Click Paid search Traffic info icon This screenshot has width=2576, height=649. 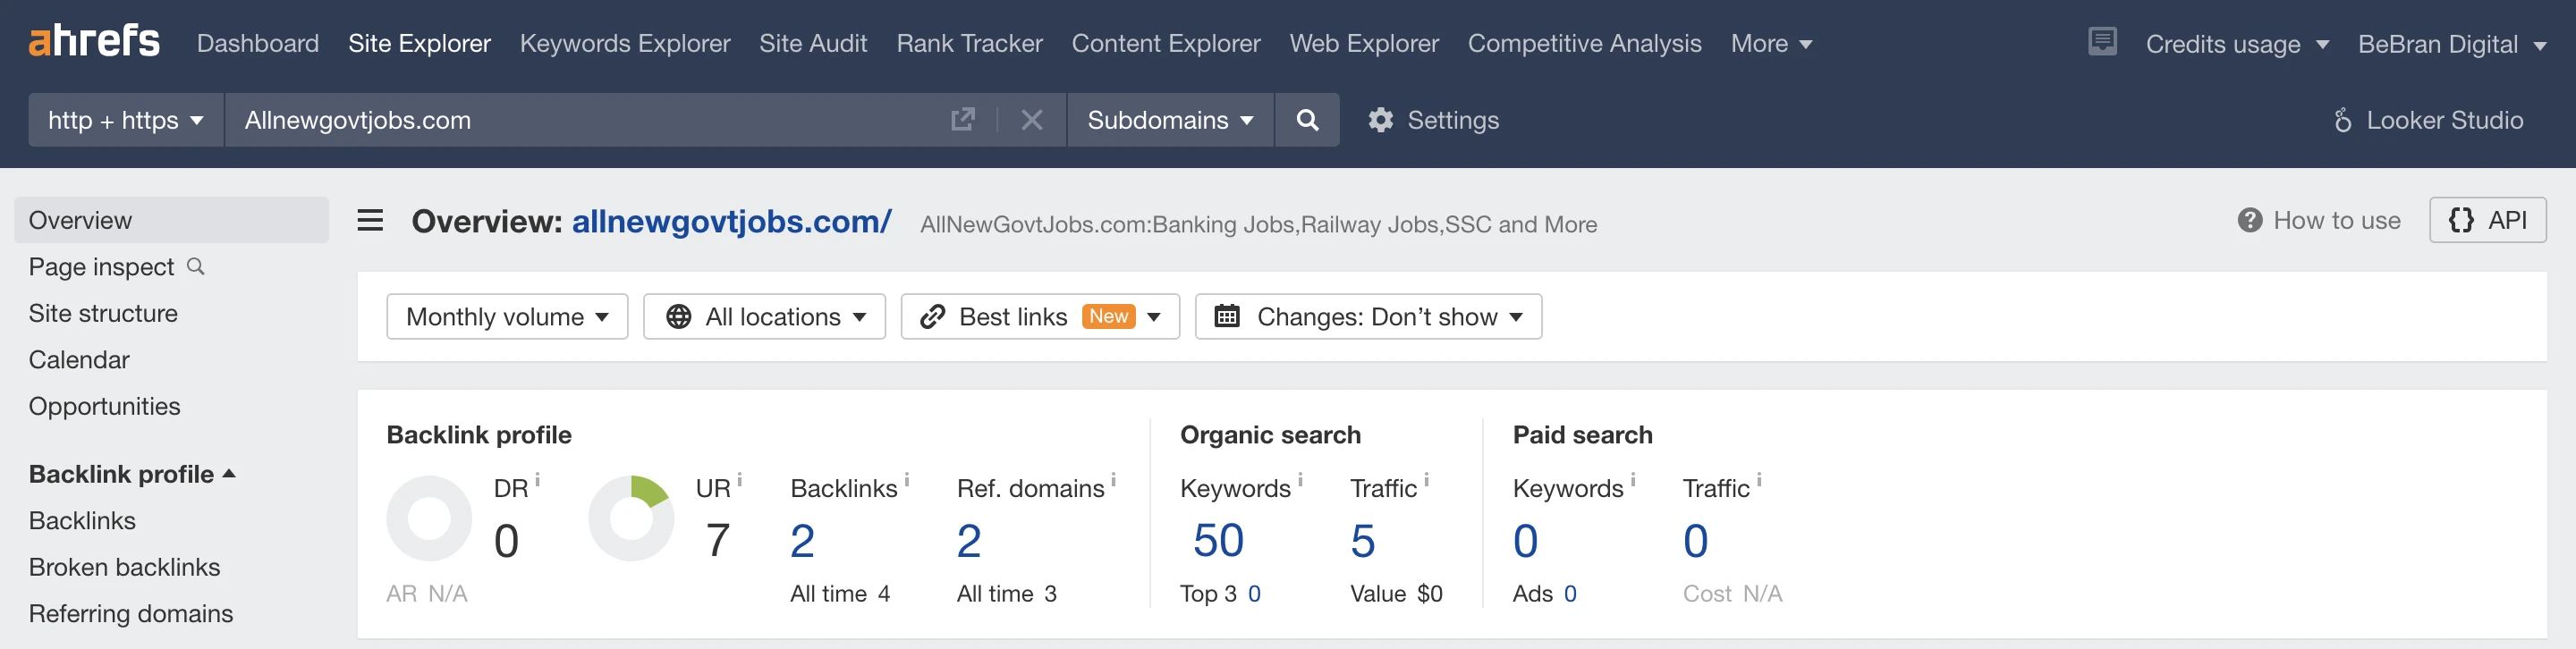[1759, 480]
